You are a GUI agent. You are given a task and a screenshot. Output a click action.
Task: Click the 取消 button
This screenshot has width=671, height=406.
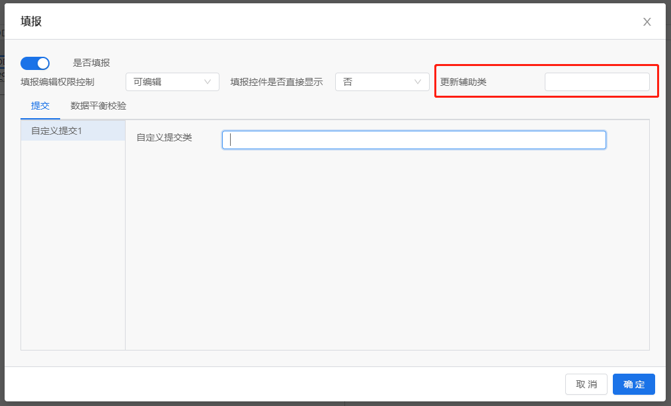click(586, 384)
